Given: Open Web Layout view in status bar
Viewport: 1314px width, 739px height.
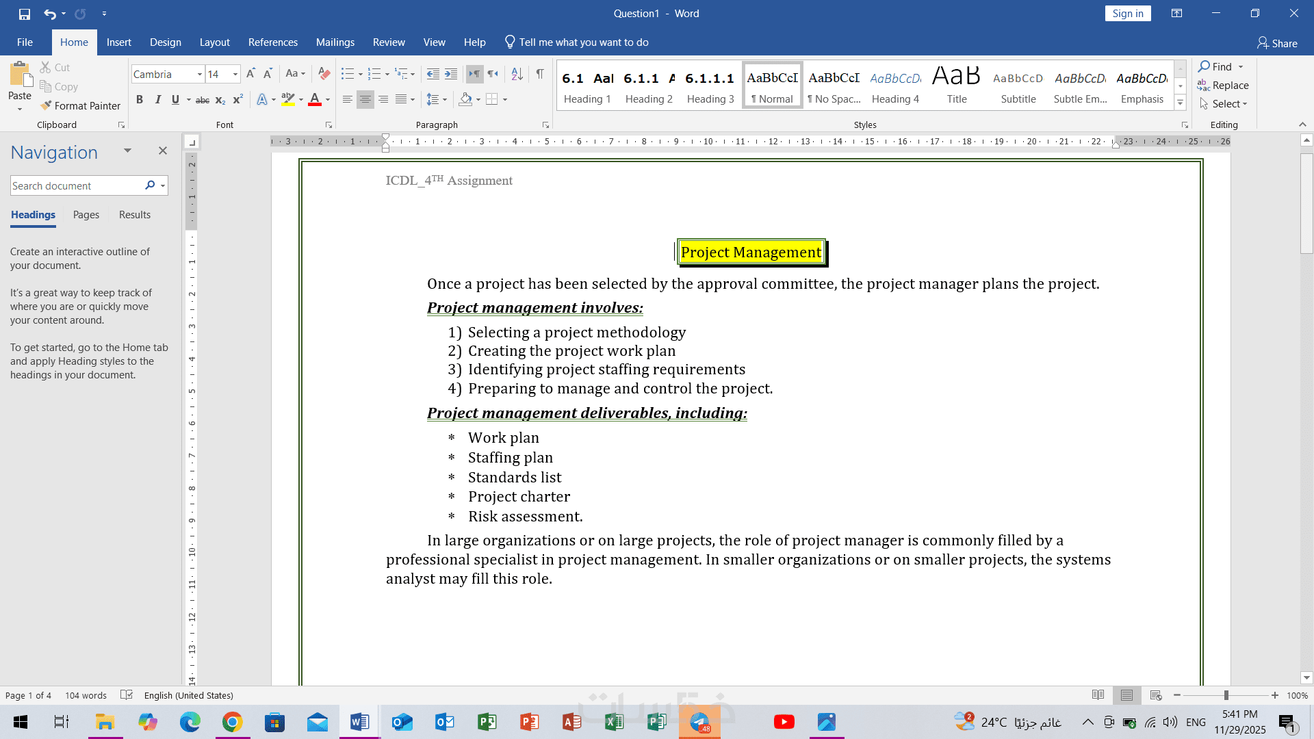Looking at the screenshot, I should [x=1156, y=695].
